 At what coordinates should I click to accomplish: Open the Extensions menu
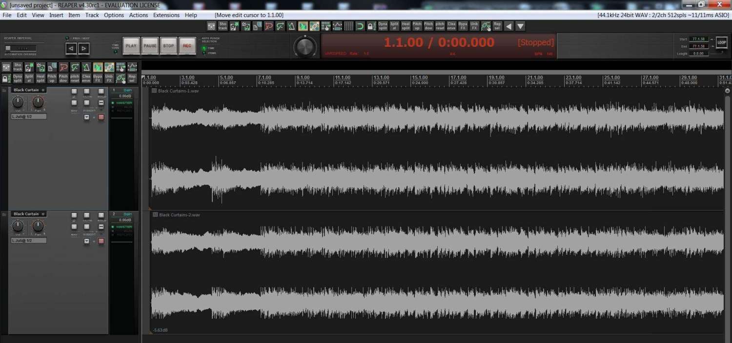pyautogui.click(x=166, y=15)
